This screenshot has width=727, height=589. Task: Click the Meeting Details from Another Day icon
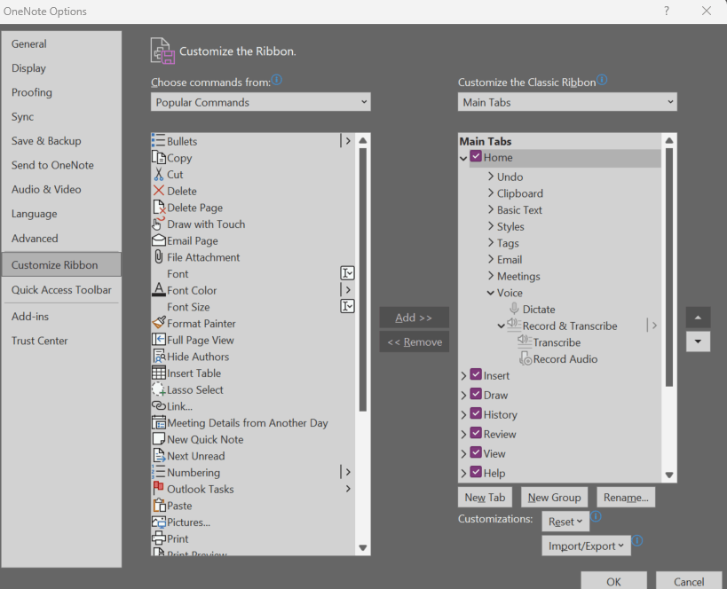(x=159, y=422)
